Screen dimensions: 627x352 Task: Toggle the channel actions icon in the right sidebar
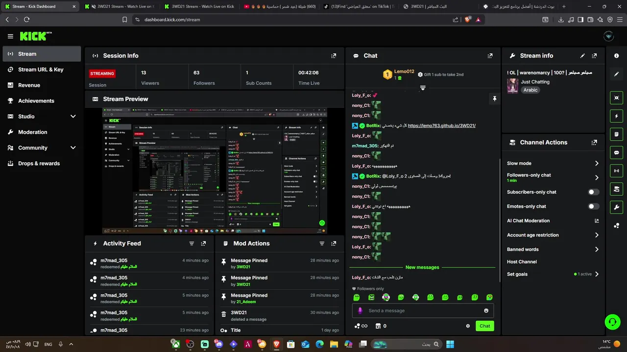(616, 189)
